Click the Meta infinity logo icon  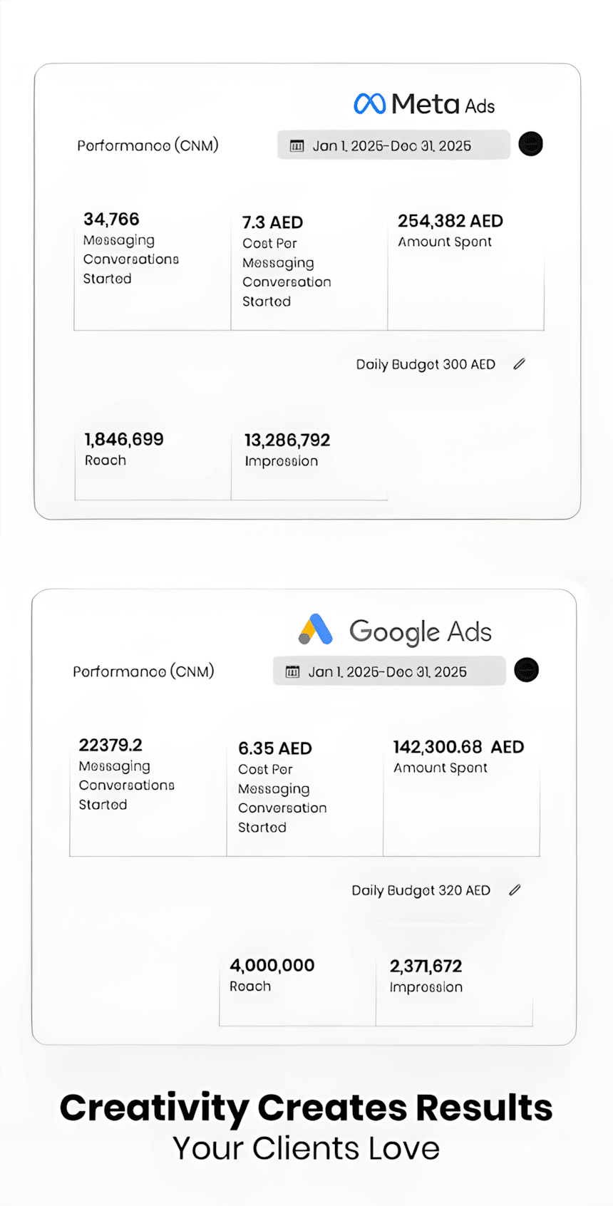pyautogui.click(x=369, y=104)
